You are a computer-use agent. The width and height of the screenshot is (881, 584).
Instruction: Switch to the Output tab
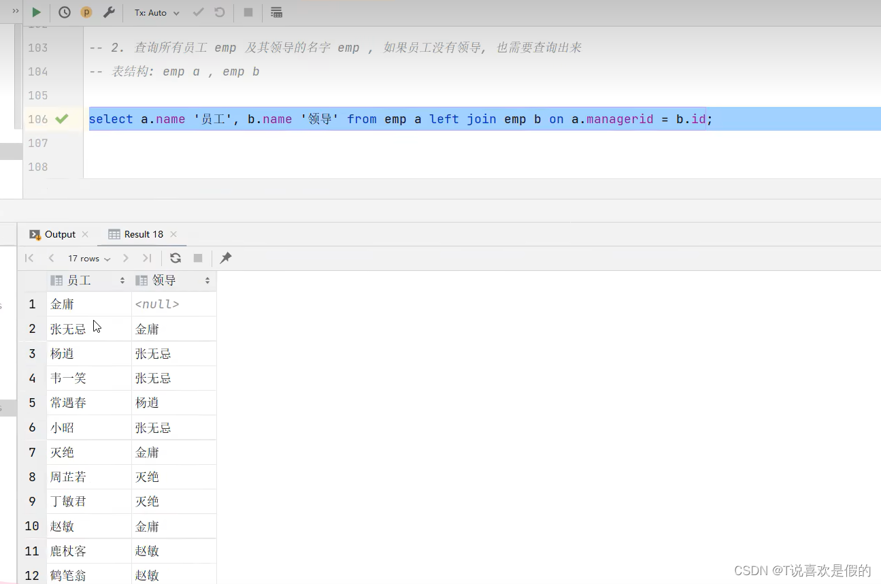(52, 234)
